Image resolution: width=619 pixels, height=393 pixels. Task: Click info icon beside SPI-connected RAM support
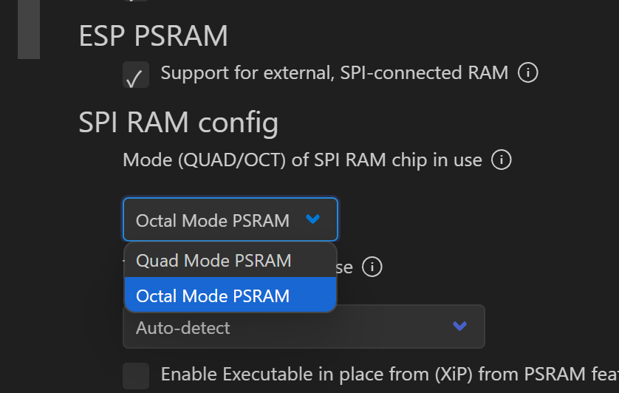point(527,72)
